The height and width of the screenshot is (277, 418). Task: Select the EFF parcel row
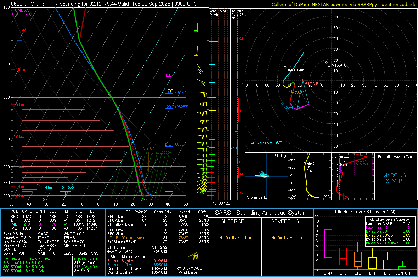(x=53, y=220)
